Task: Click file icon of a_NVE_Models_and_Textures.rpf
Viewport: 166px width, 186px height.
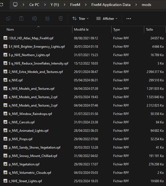Action: click(x=5, y=89)
